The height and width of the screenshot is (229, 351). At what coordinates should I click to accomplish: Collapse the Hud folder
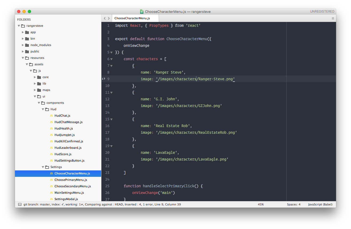pos(43,109)
